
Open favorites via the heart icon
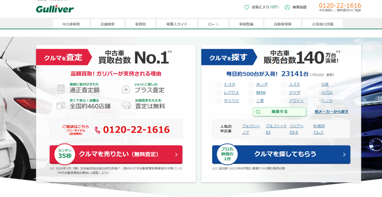246,7
